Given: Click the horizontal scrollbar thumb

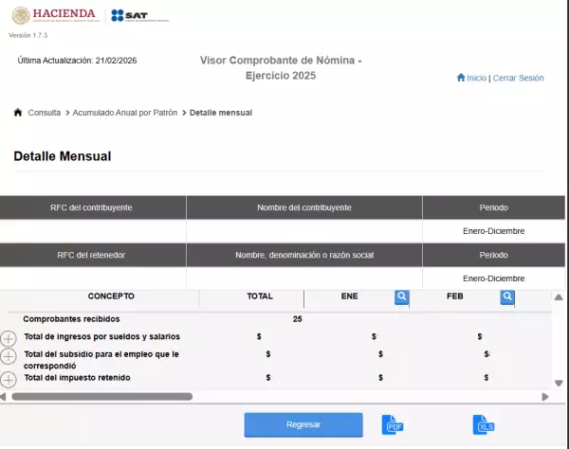Looking at the screenshot, I should (x=100, y=397).
